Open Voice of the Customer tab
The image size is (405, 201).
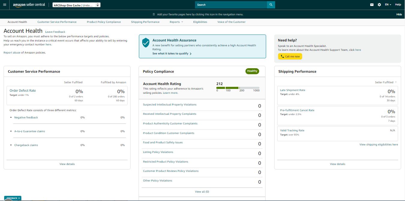(232, 22)
